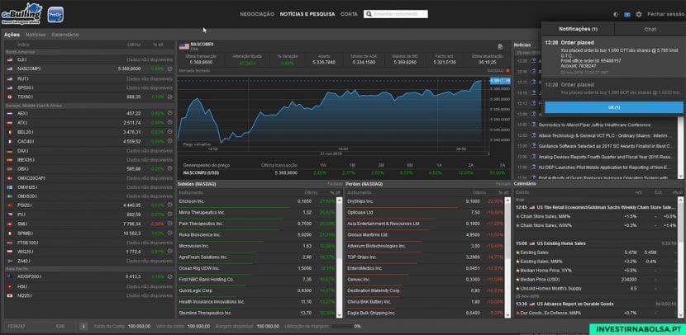Click the search magnifier icon
686x335 pixels.
369,14
